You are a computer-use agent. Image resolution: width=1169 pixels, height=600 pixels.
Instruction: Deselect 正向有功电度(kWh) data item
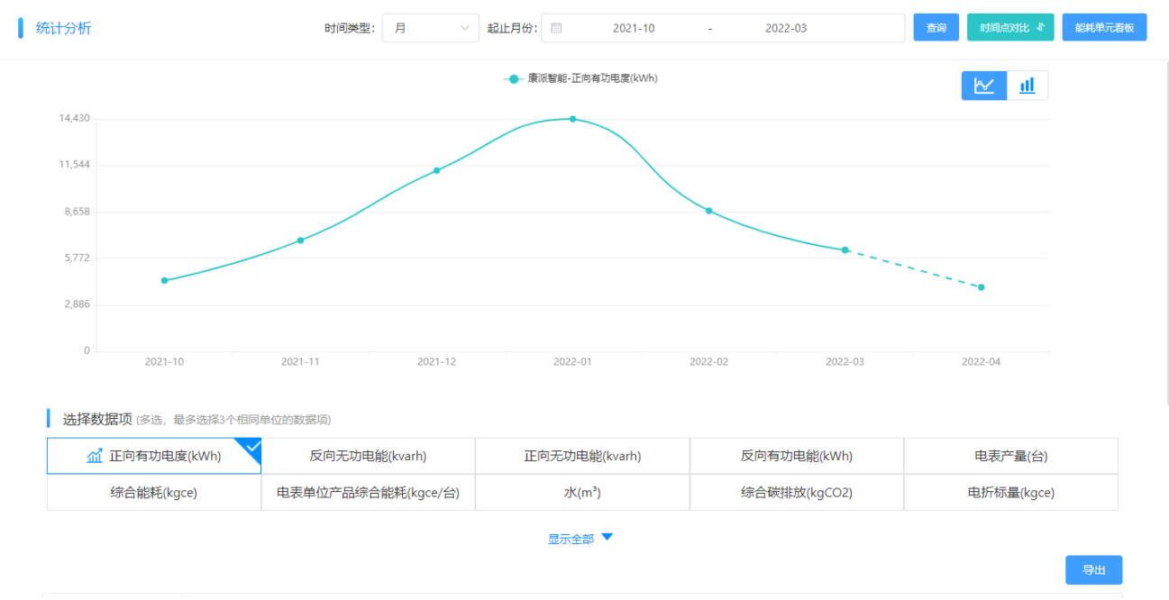154,456
